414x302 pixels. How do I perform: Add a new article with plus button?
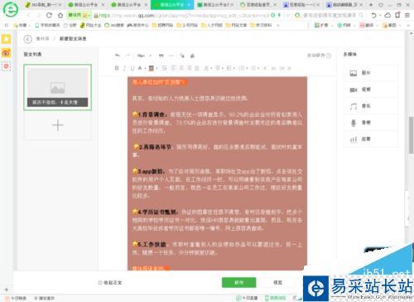(x=58, y=125)
